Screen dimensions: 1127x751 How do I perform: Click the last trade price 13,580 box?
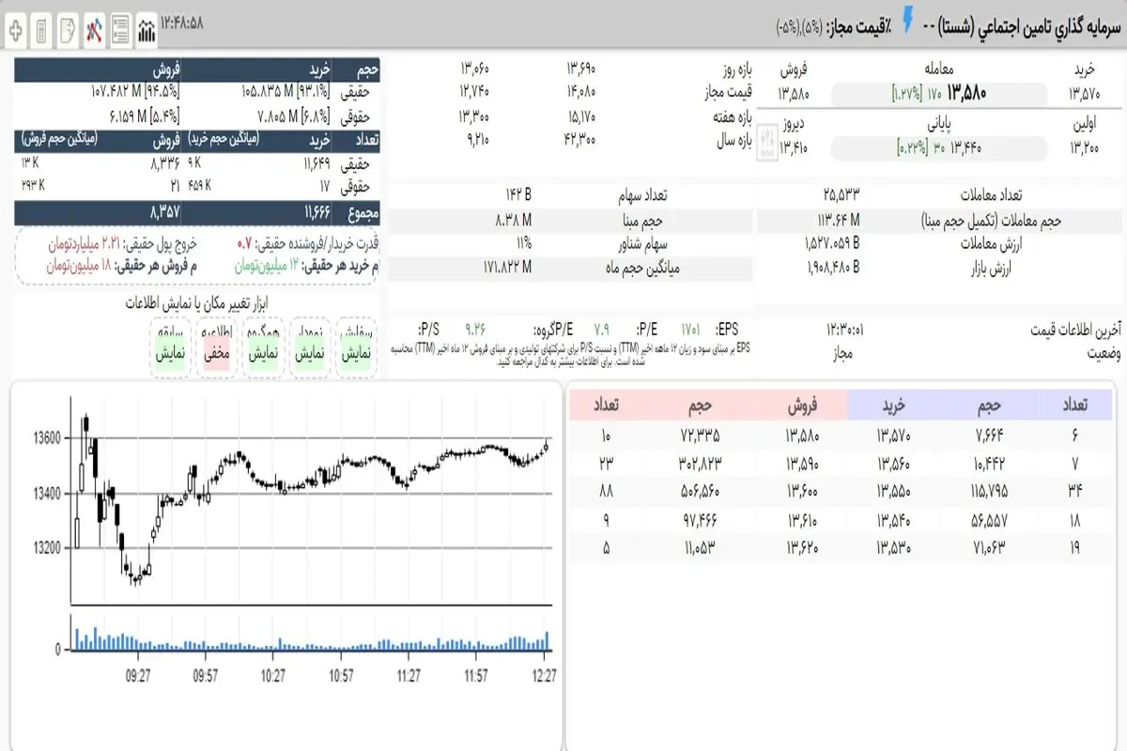(x=938, y=93)
